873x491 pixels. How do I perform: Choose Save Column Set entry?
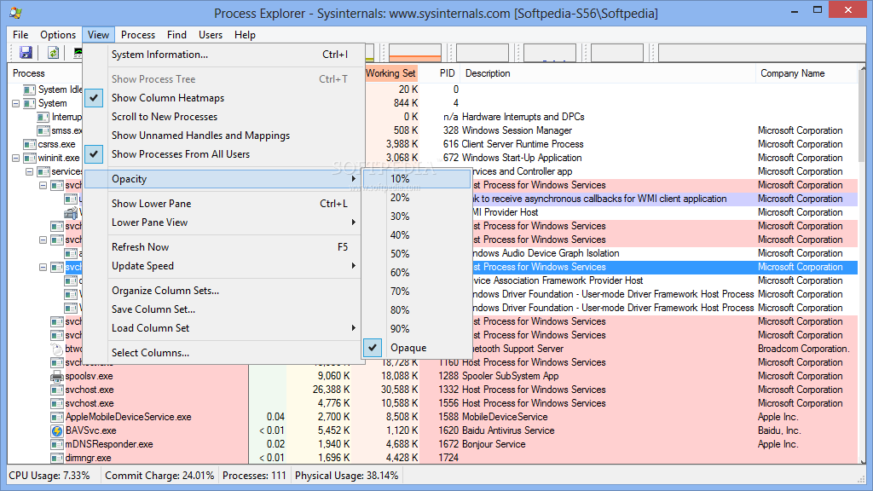coord(224,309)
